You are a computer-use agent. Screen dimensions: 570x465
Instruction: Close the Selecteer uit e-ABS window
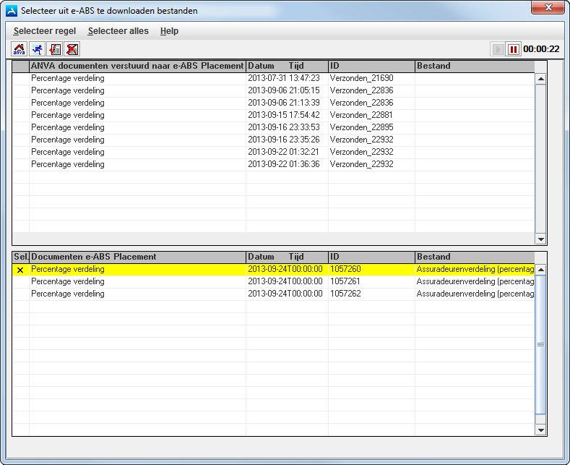(x=548, y=7)
